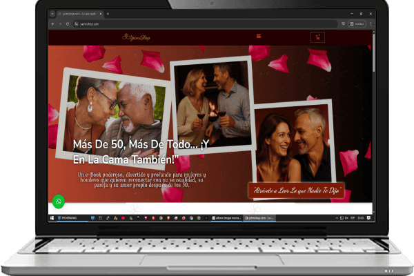Click the browser back arrow
Screen dimensions: 414x276
click(x=52, y=24)
